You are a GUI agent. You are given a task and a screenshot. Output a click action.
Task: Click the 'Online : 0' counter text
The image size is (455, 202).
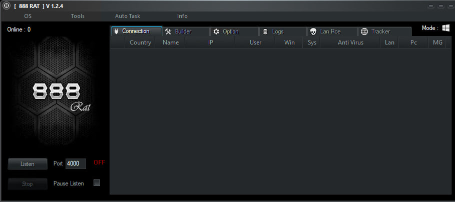click(19, 29)
